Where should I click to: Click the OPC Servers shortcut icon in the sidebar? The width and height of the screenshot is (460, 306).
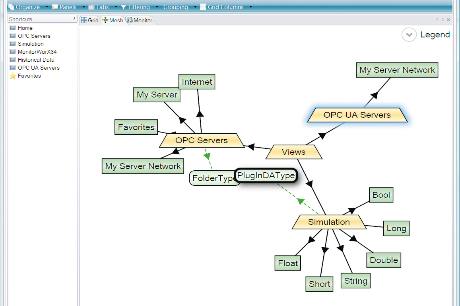[13, 36]
